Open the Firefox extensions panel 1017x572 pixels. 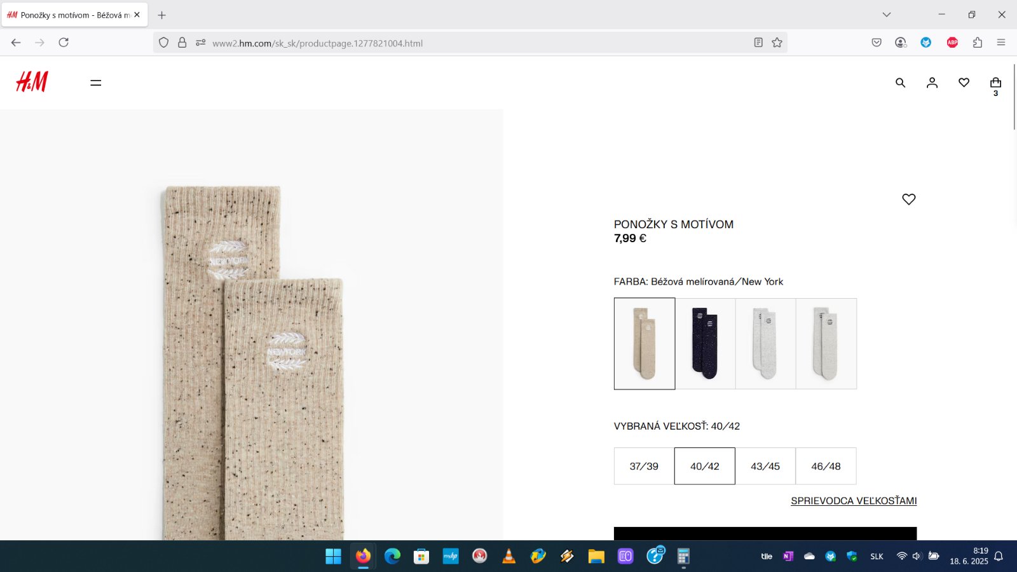click(x=978, y=43)
